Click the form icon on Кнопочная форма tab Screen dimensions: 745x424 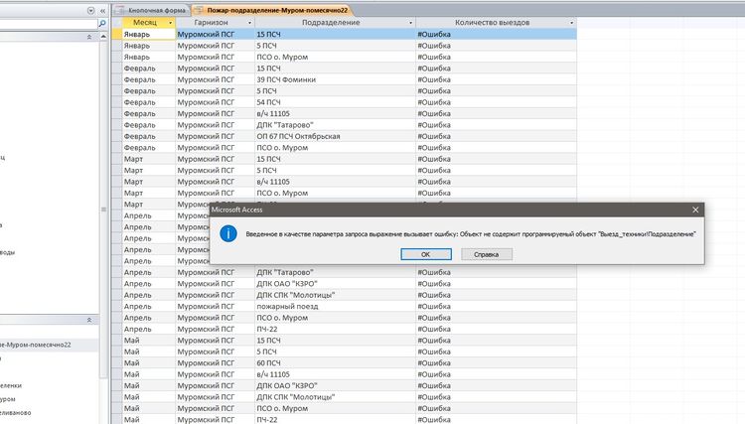click(x=120, y=8)
